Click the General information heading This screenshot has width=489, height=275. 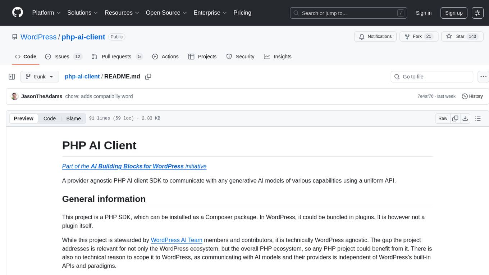point(104,199)
